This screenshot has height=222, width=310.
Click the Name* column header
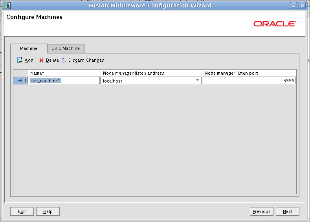[x=64, y=73]
